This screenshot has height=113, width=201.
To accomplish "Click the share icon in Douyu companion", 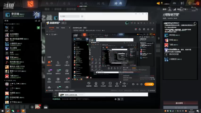I will tap(152, 29).
